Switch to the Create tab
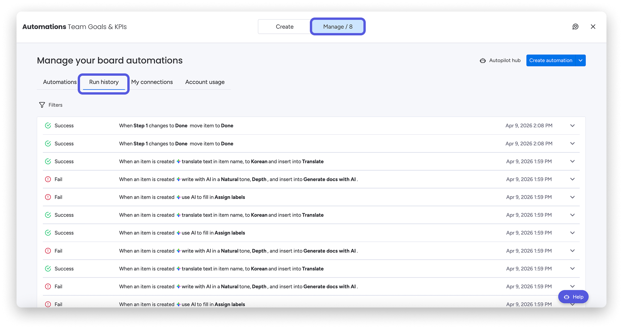 (x=284, y=27)
